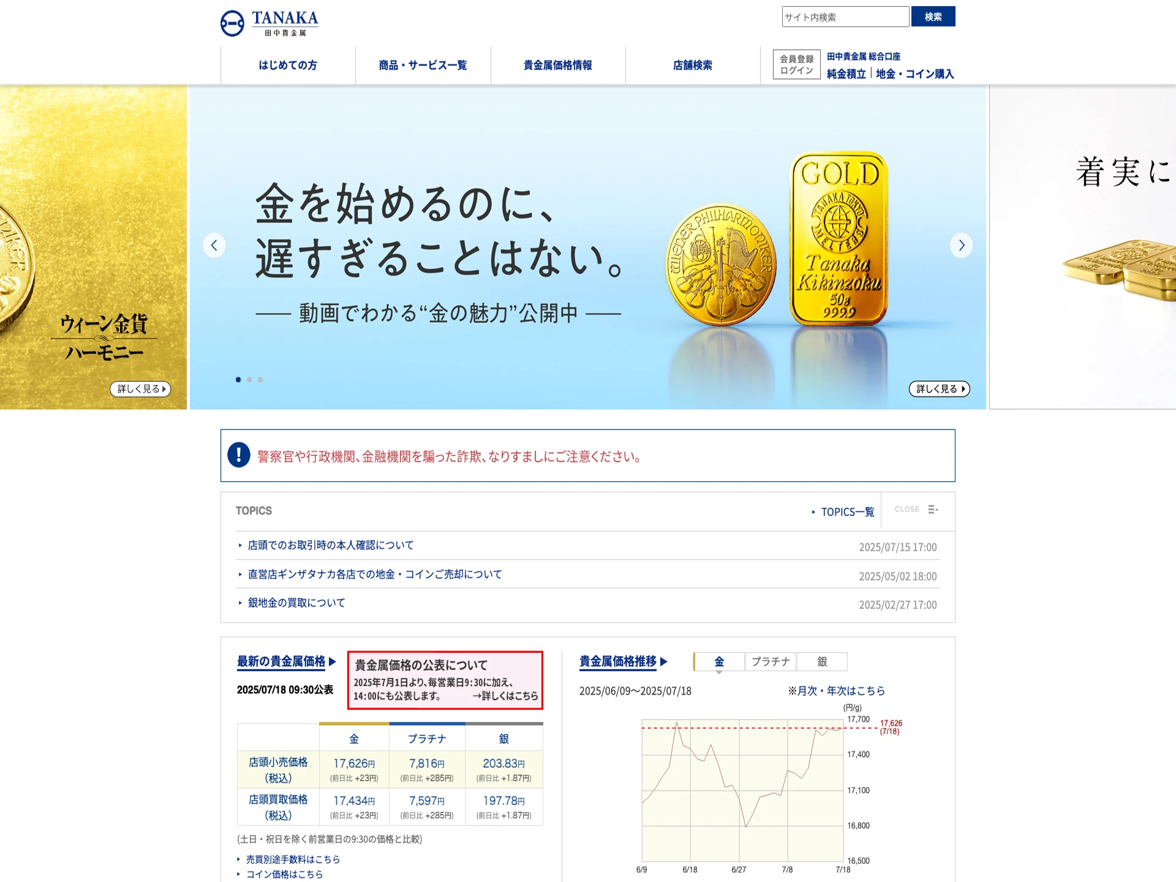Viewport: 1176px width, 882px height.
Task: Open 店頭でのお取引時の本人確認について topic
Action: [331, 545]
